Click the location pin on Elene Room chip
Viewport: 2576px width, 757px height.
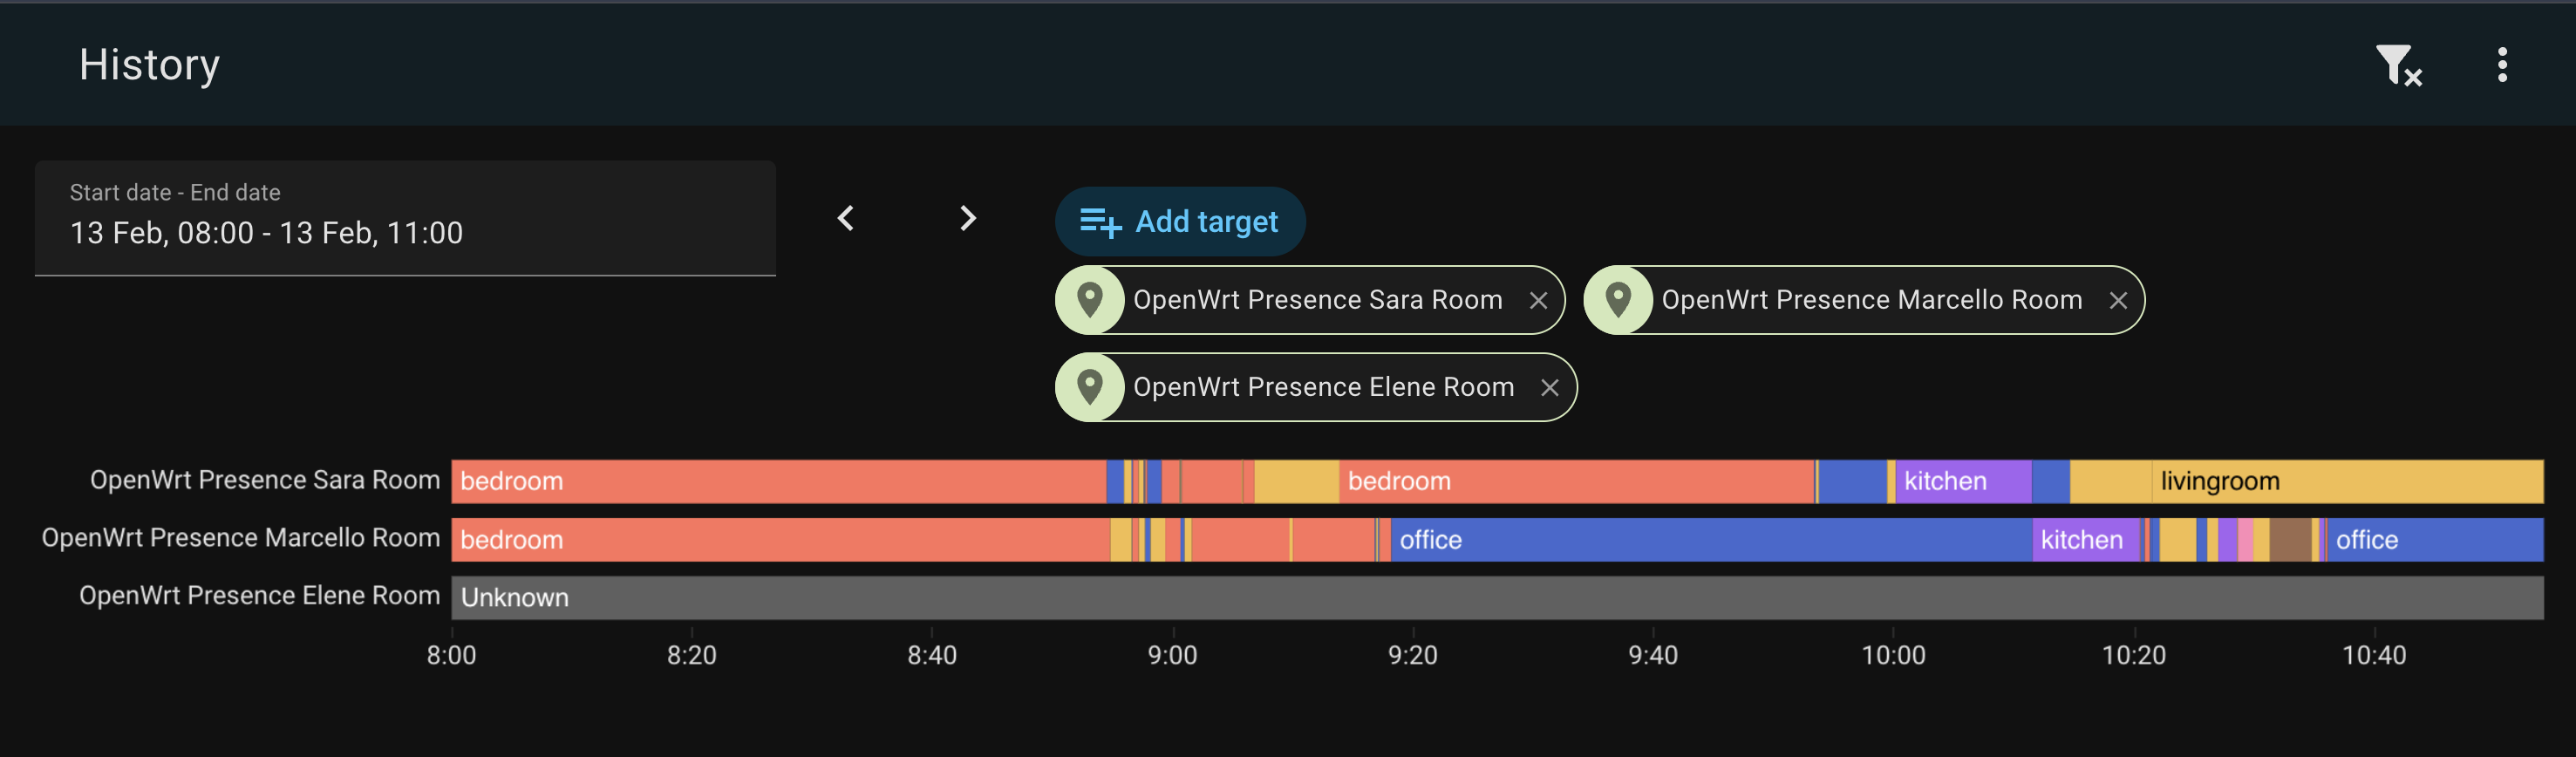[1091, 387]
